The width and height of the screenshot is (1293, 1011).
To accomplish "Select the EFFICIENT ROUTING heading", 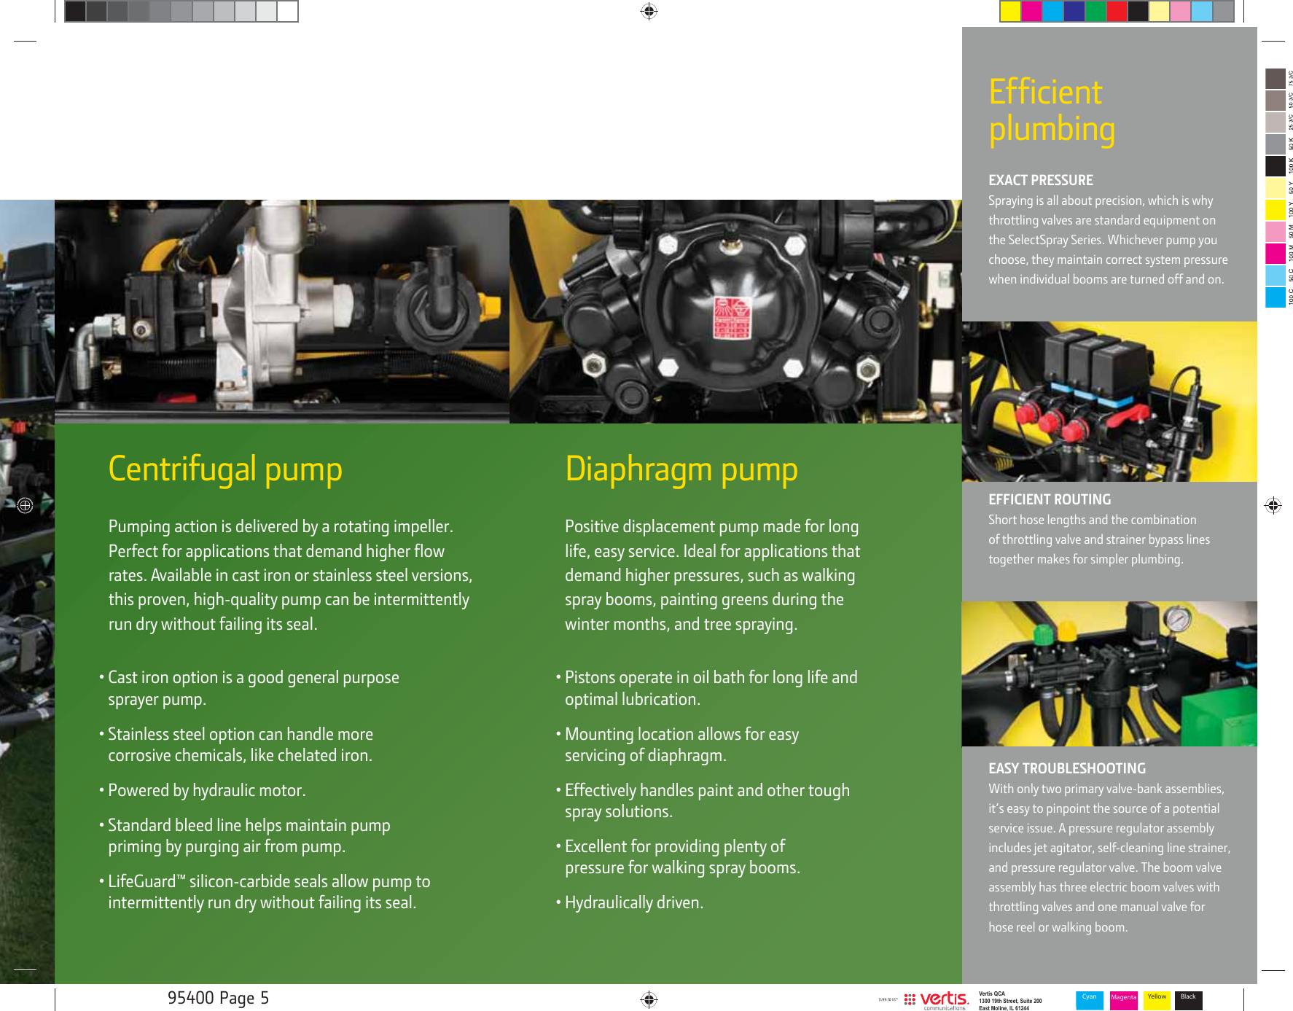I will tap(1050, 500).
